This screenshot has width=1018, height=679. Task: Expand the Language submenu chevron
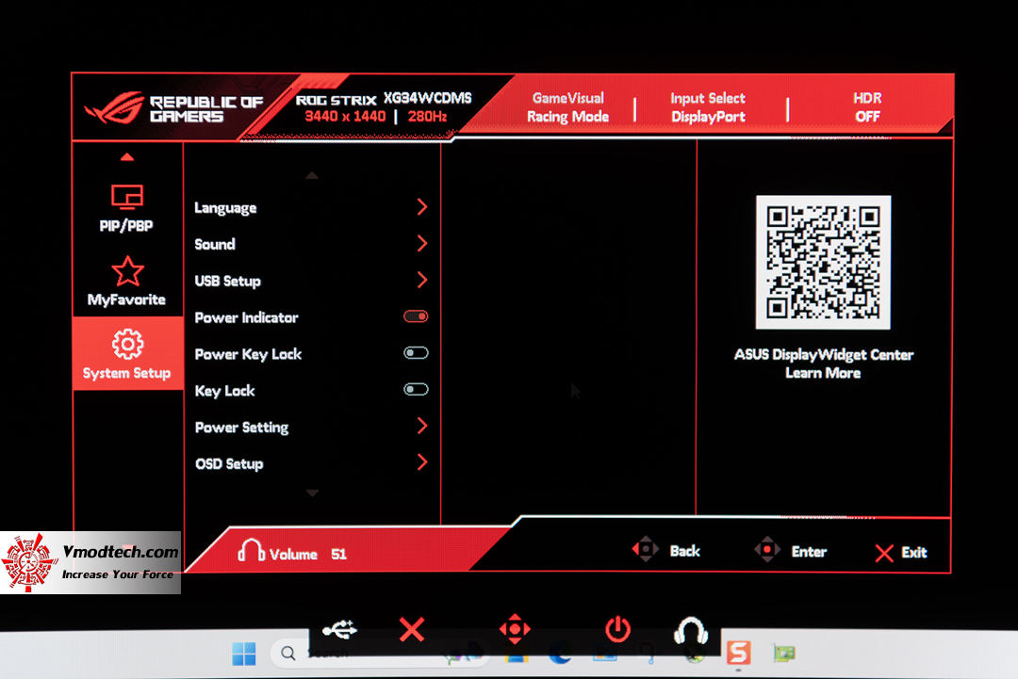pyautogui.click(x=422, y=207)
